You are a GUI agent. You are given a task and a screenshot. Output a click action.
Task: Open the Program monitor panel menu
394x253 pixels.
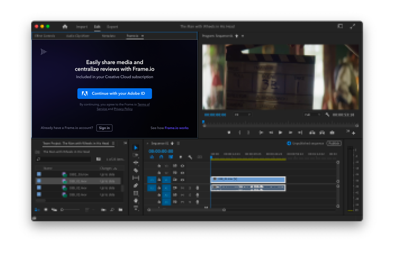coord(243,36)
